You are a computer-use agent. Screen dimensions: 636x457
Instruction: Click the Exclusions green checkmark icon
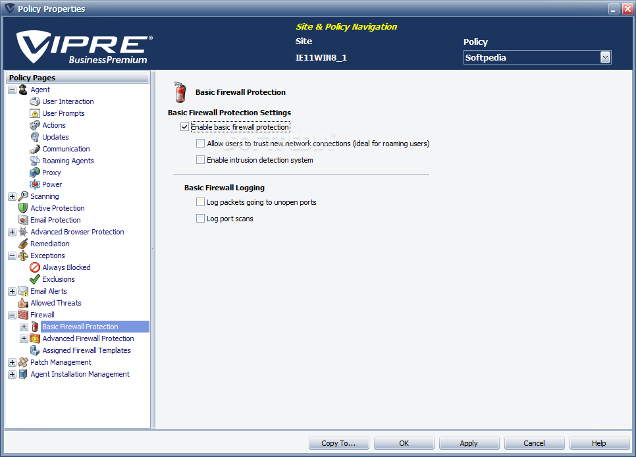coord(35,279)
